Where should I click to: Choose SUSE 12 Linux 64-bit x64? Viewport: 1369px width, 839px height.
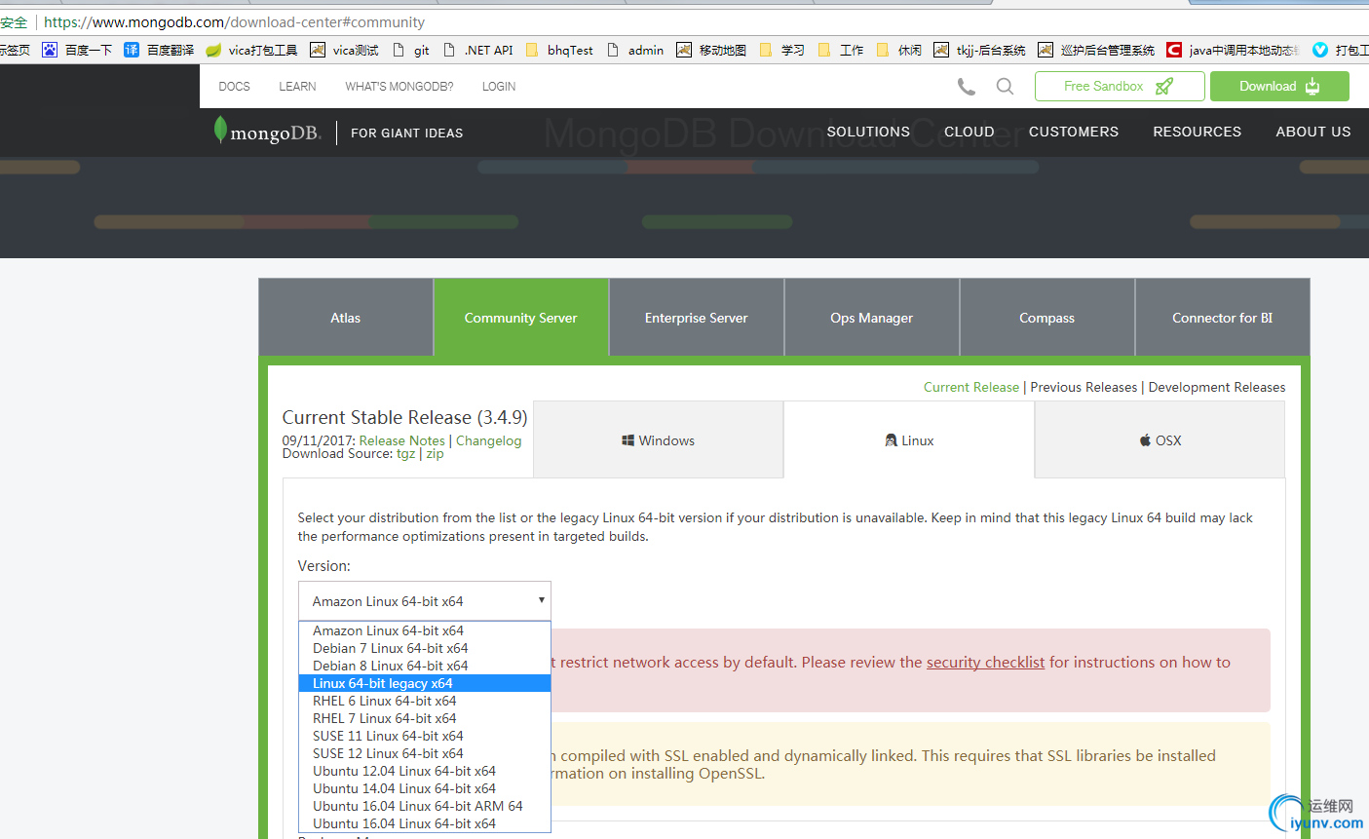click(x=425, y=753)
